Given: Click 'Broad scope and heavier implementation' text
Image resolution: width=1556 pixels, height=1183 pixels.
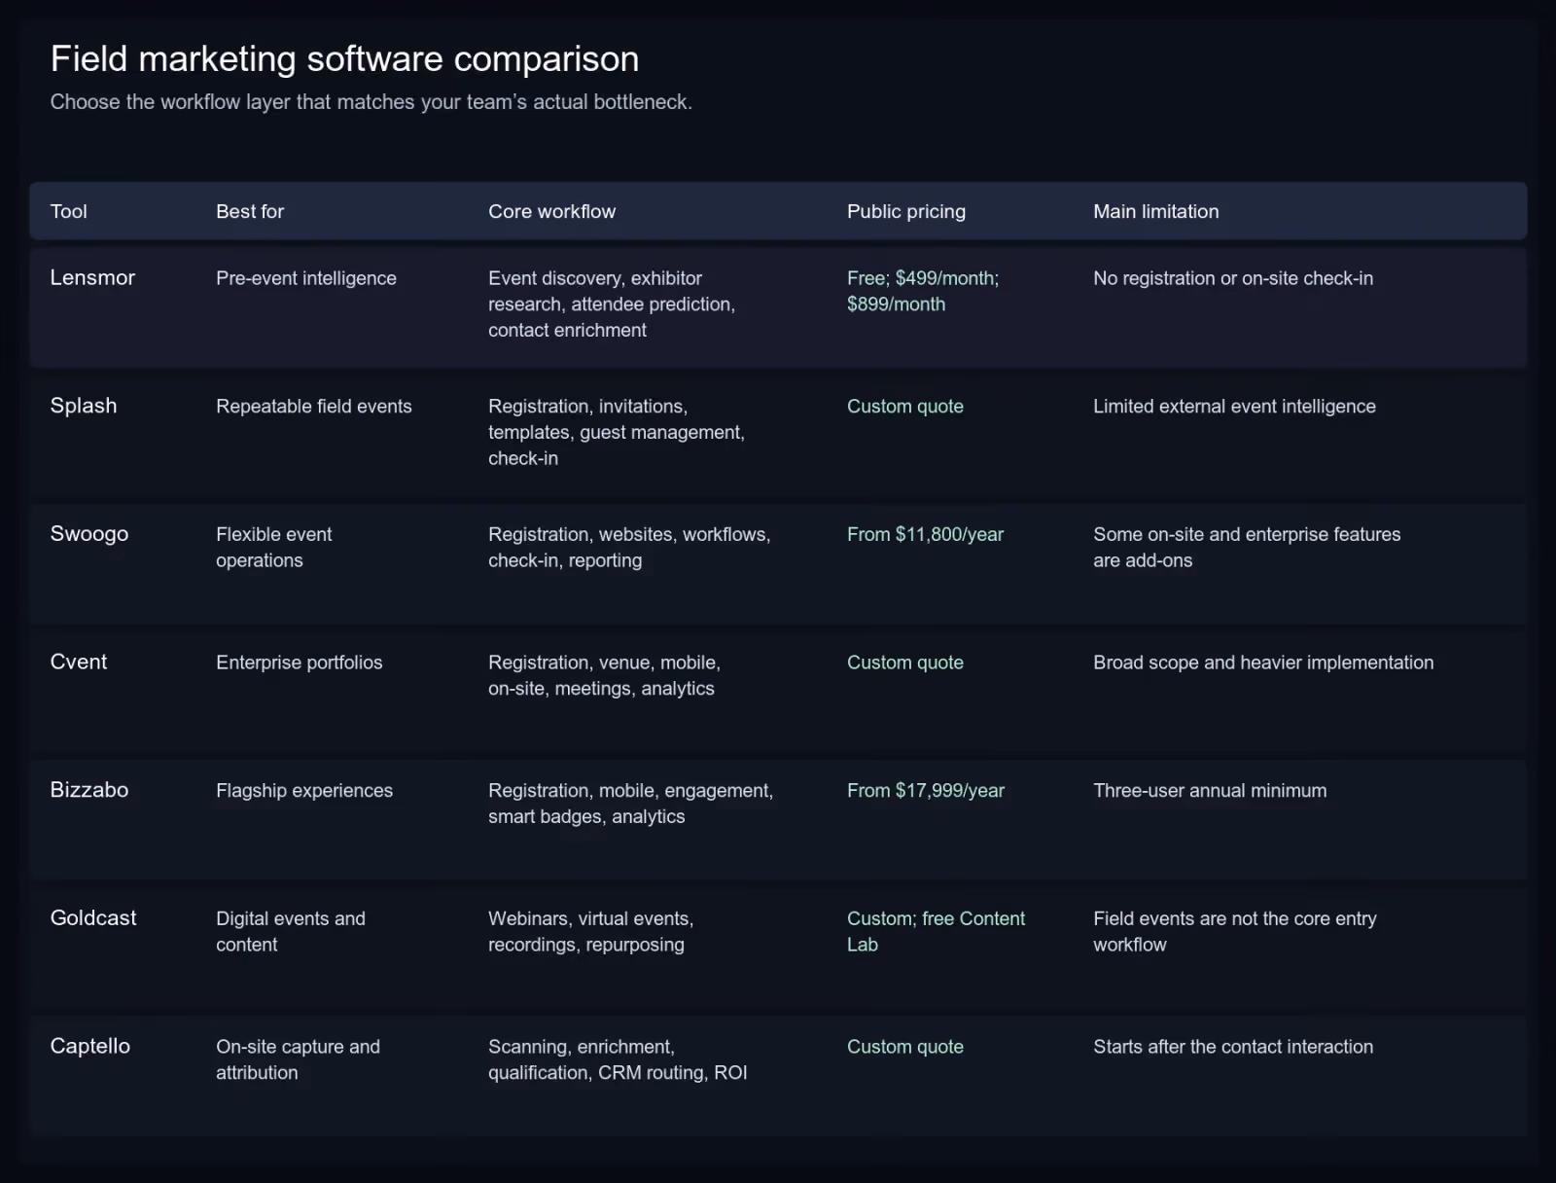Looking at the screenshot, I should pos(1263,663).
